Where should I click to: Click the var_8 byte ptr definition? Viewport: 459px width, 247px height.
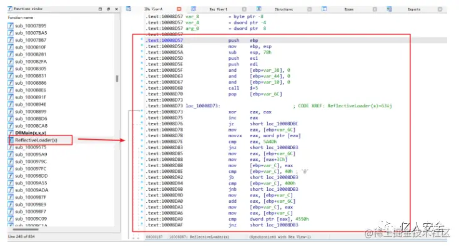pos(224,16)
